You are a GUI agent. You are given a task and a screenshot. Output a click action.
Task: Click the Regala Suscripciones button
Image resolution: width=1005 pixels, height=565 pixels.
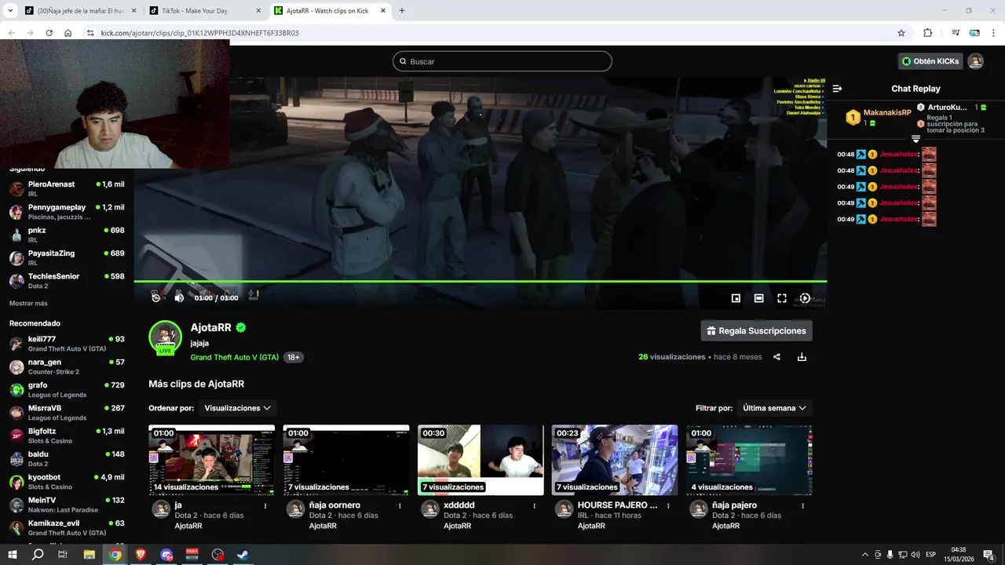tap(756, 330)
